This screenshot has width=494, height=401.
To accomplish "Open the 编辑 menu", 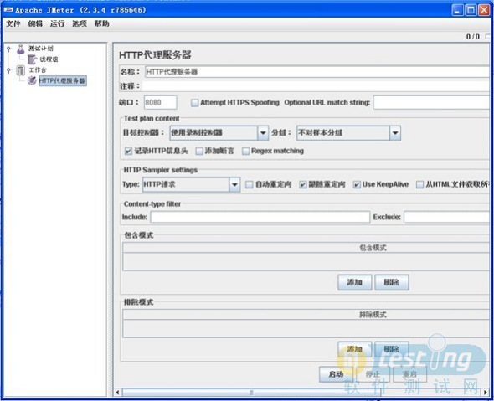I will [35, 23].
